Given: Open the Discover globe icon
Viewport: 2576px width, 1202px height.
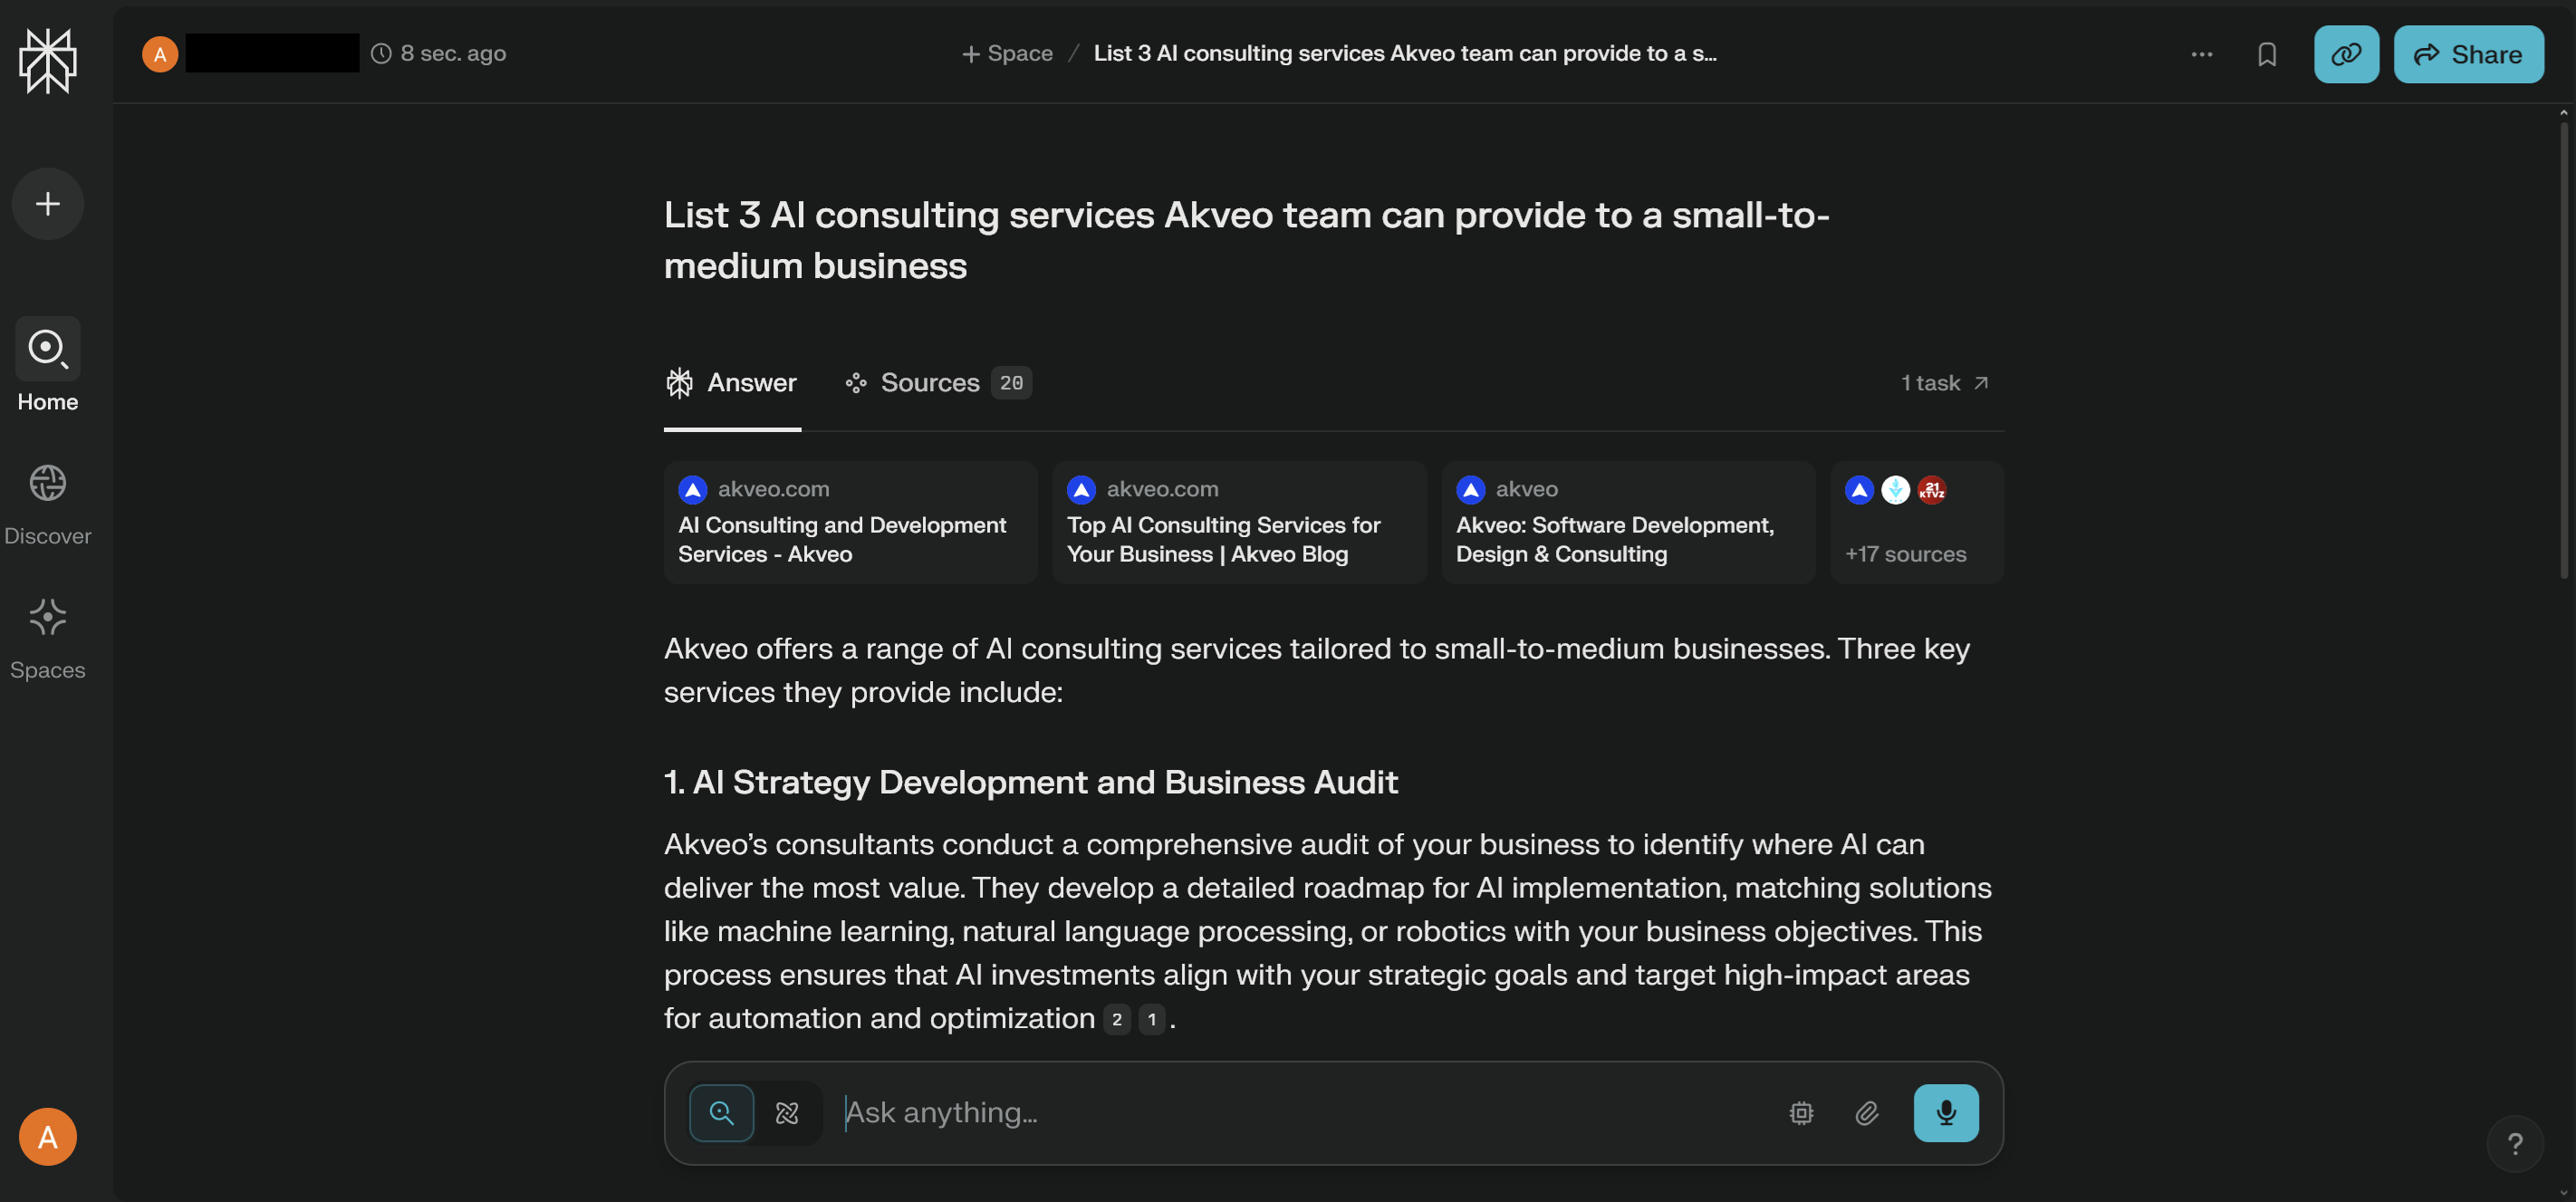Looking at the screenshot, I should tap(48, 484).
